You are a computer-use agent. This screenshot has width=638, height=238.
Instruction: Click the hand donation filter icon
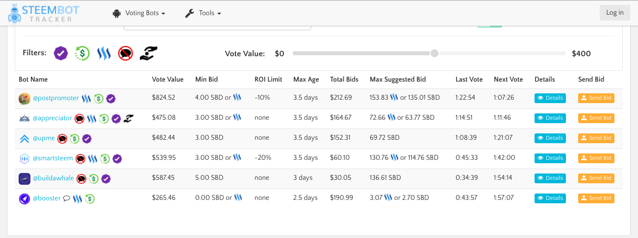148,53
